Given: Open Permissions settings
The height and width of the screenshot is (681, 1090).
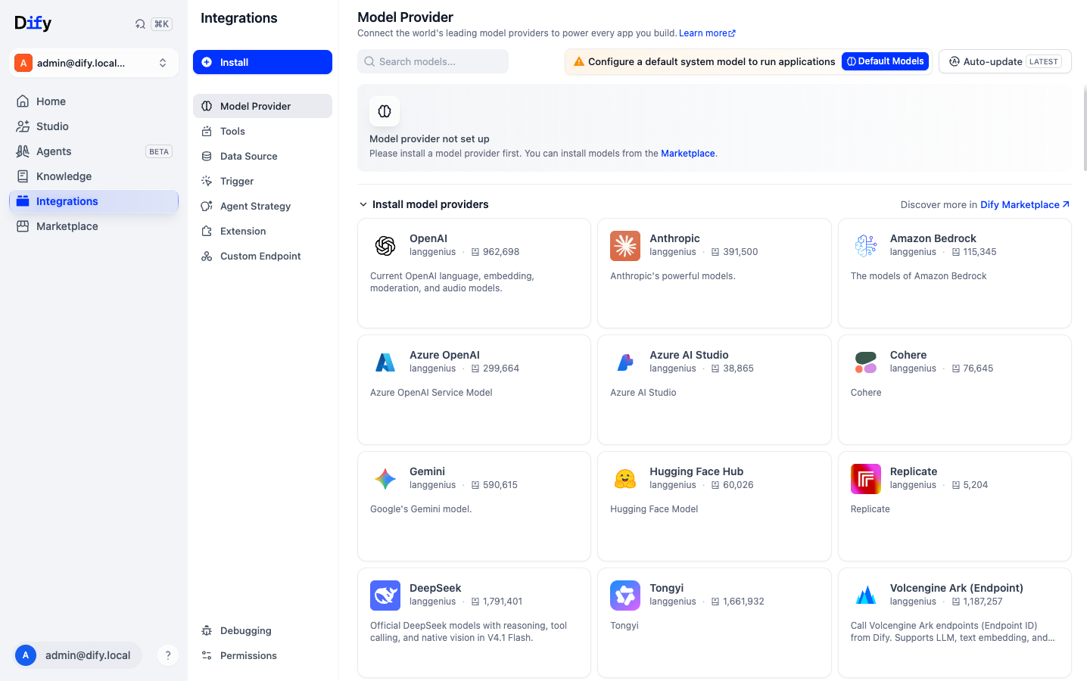Looking at the screenshot, I should (x=263, y=655).
